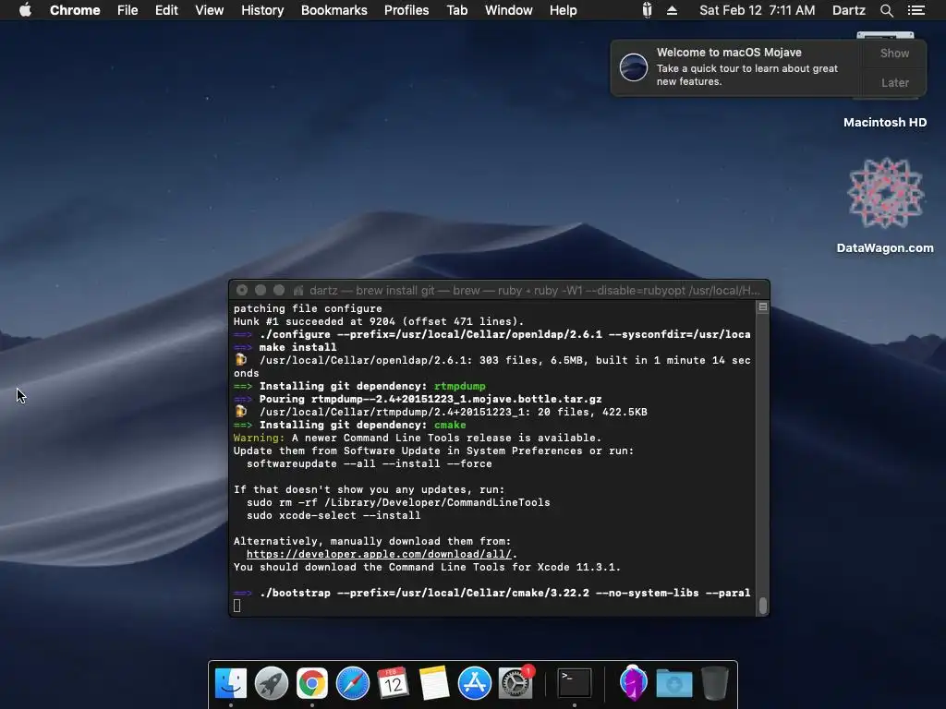Select Macintosh HD desktop drive
This screenshot has height=709, width=946.
tap(885, 123)
